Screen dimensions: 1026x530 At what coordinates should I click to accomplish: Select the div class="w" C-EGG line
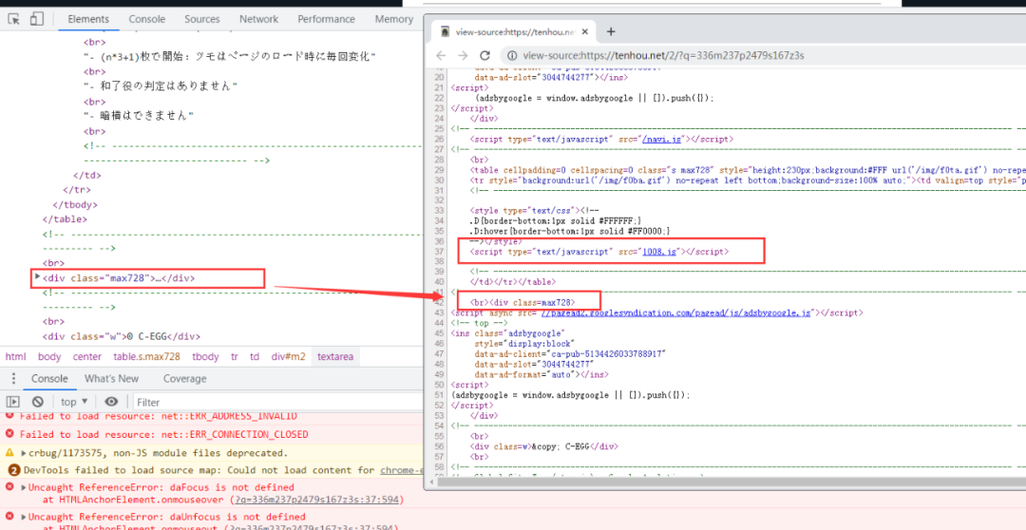[121, 336]
